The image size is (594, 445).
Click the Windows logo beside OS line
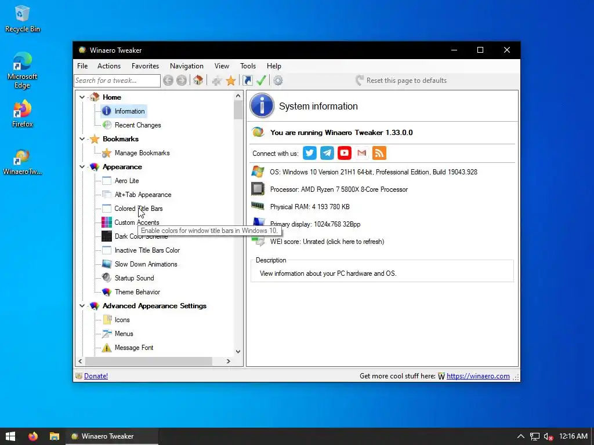click(x=258, y=172)
